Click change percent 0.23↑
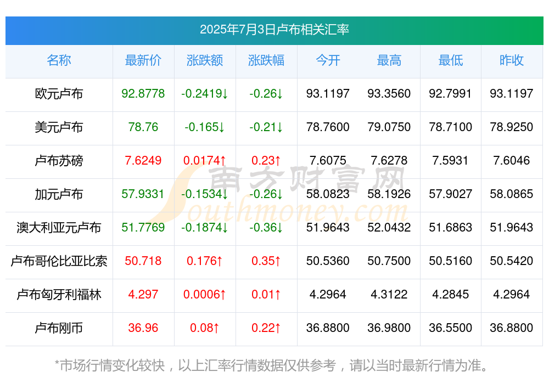This screenshot has width=549, height=383. (x=266, y=160)
